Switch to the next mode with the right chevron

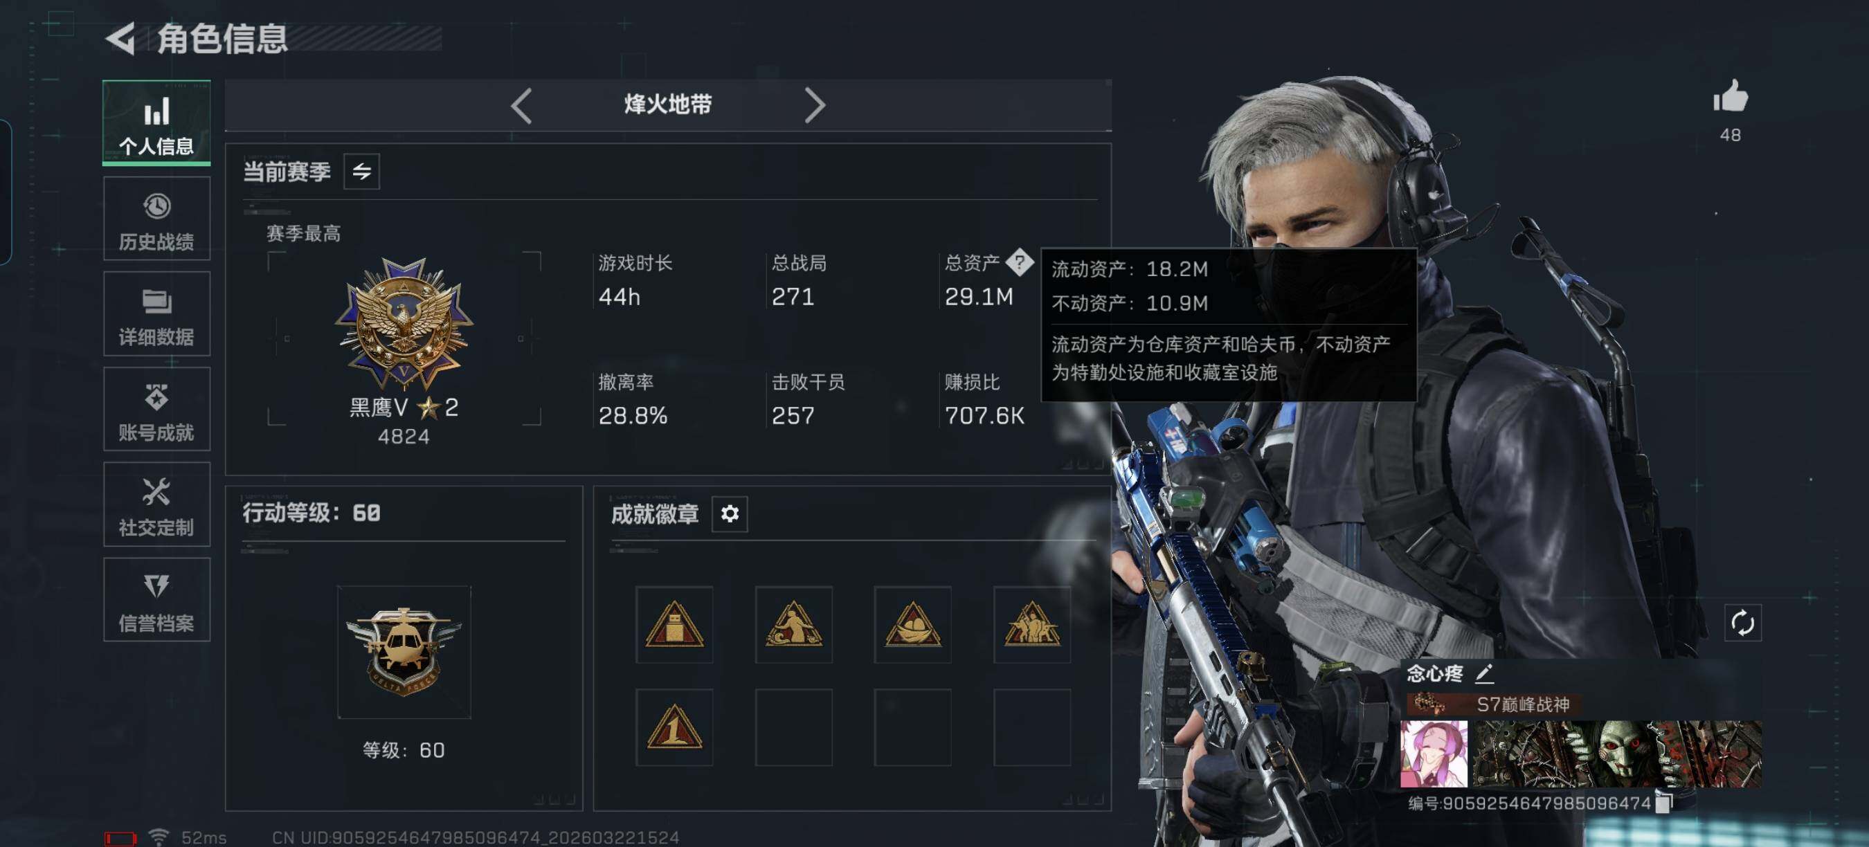[815, 106]
